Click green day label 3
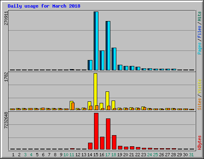This screenshot has height=159, width=204. [25, 155]
